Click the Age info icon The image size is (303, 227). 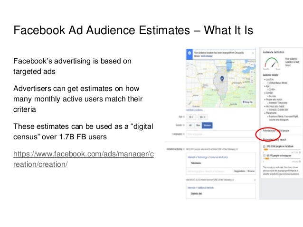(184, 117)
